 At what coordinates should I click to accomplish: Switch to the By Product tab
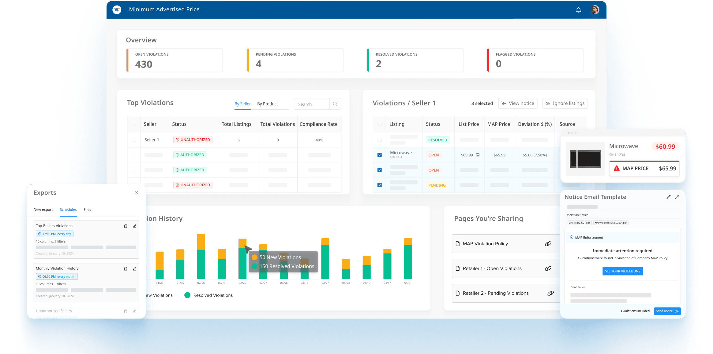pos(267,104)
